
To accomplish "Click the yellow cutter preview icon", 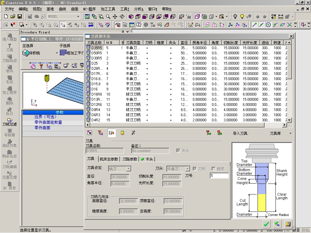I will click(122, 133).
